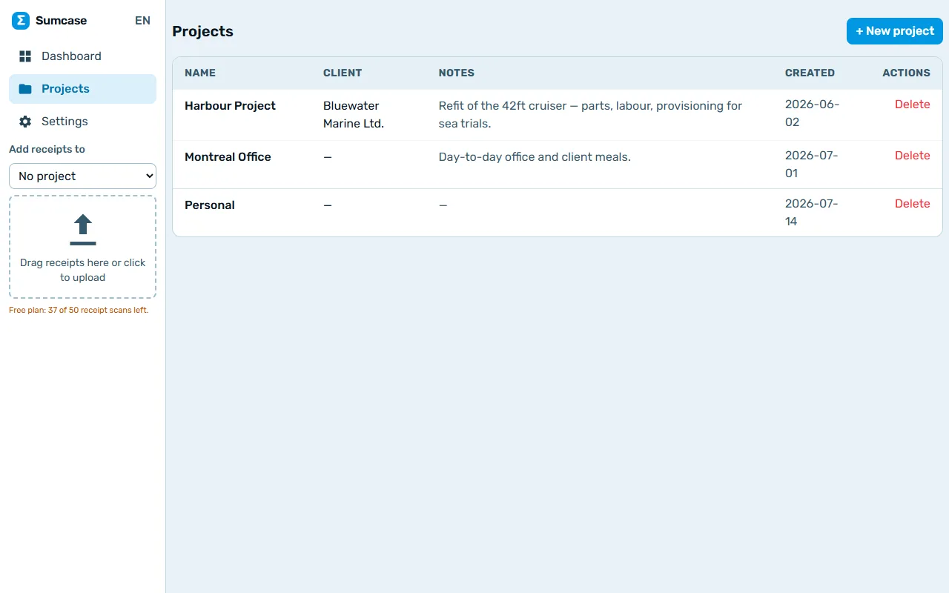Click the NAME column header

(x=200, y=73)
